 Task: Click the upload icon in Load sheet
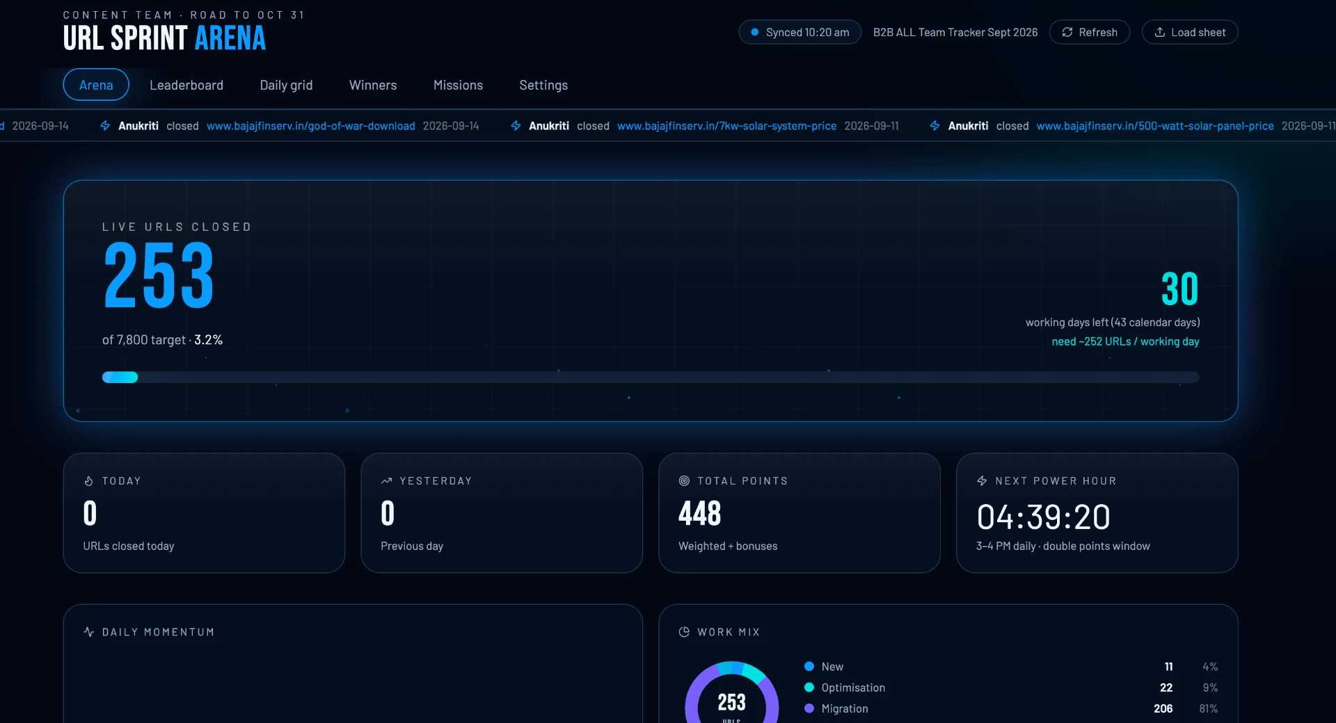[x=1159, y=33]
